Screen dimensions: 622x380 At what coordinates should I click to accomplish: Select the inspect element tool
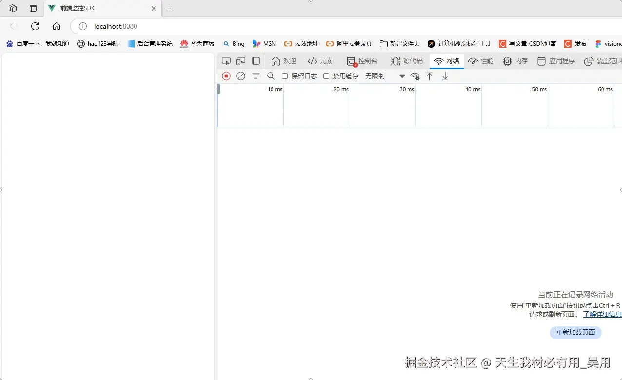pyautogui.click(x=226, y=61)
